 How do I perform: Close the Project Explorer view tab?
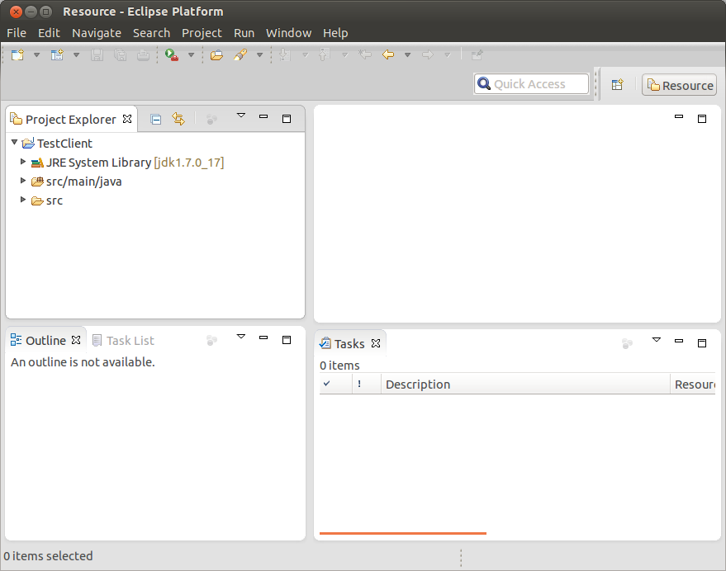[x=127, y=119]
